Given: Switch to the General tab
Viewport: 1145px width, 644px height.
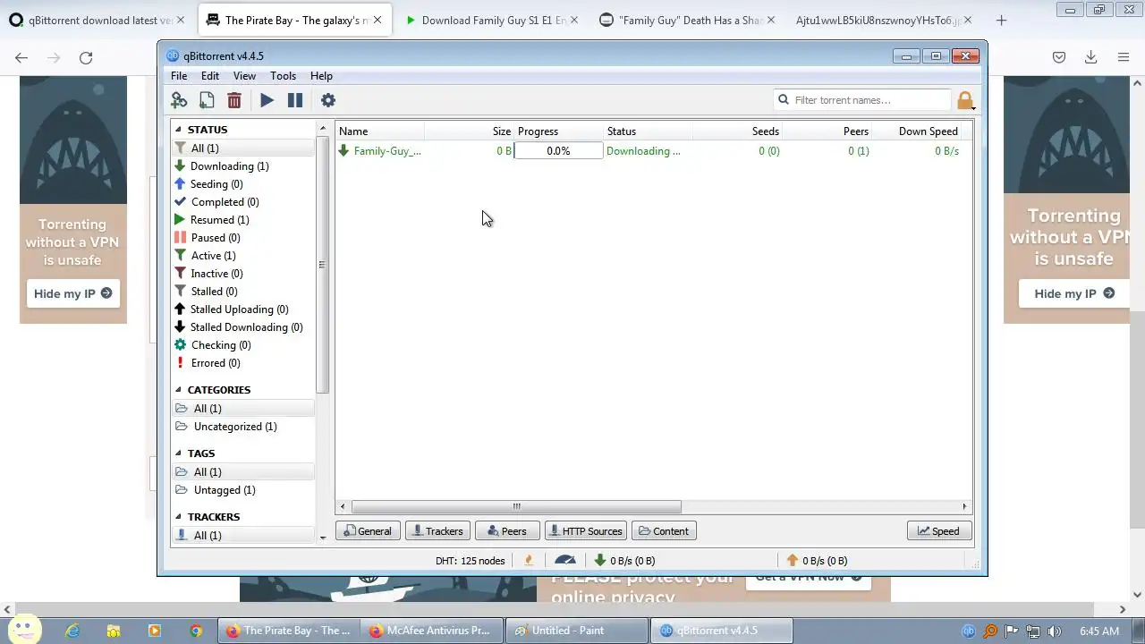Looking at the screenshot, I should click(x=368, y=531).
